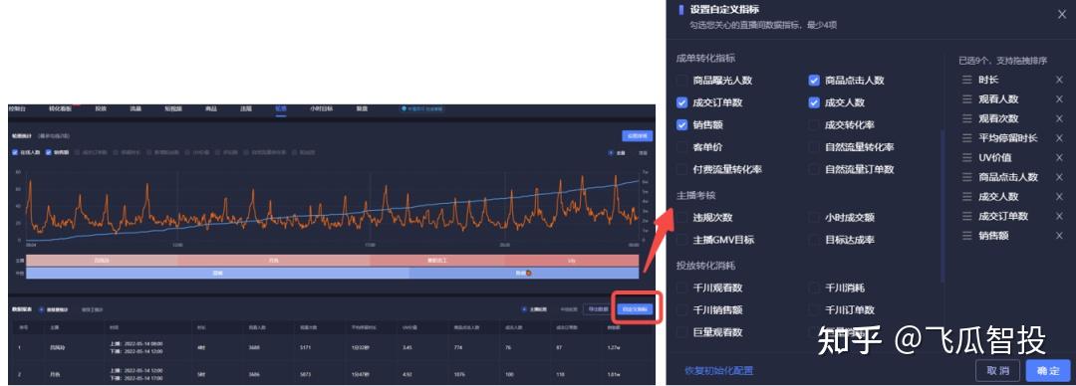Click the 取消 button

[x=997, y=371]
